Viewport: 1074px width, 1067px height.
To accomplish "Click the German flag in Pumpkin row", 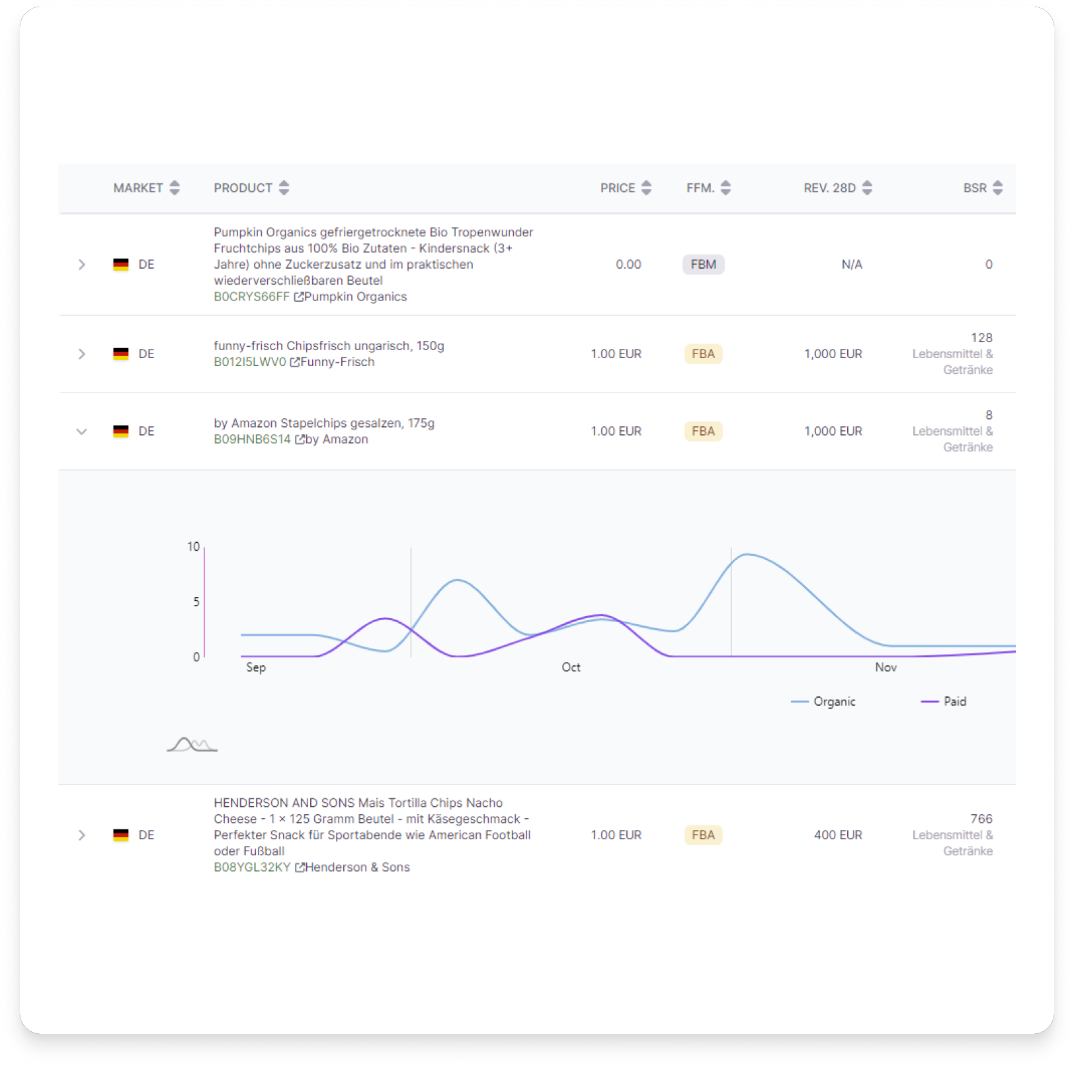I will [121, 265].
